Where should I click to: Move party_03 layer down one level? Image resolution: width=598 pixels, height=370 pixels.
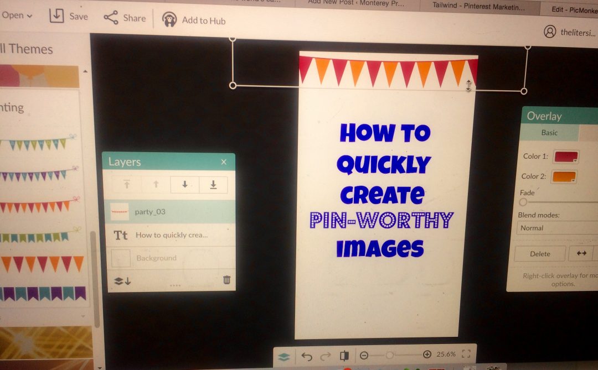coord(184,184)
